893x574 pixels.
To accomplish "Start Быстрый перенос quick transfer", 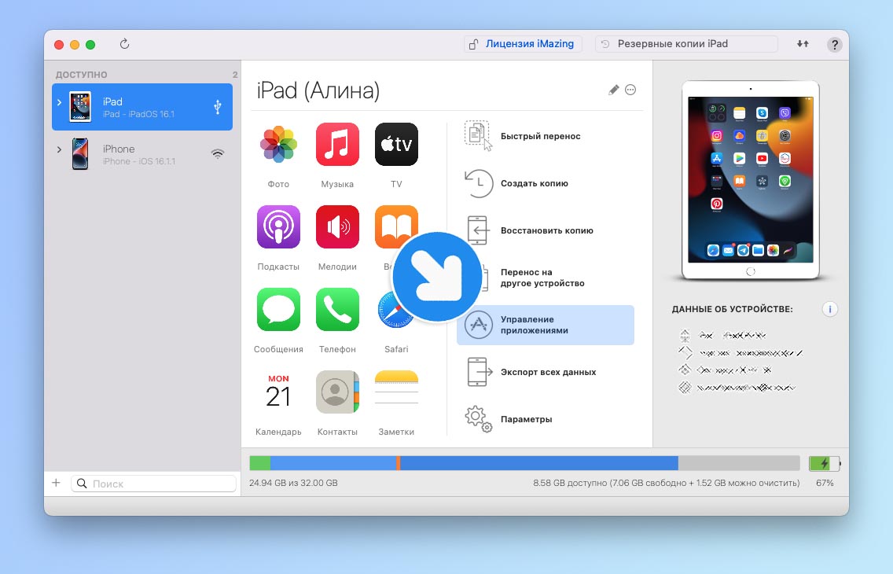I will pyautogui.click(x=546, y=136).
